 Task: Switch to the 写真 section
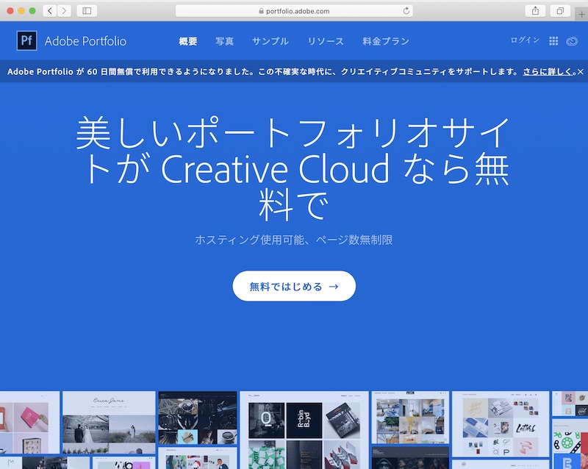(225, 41)
